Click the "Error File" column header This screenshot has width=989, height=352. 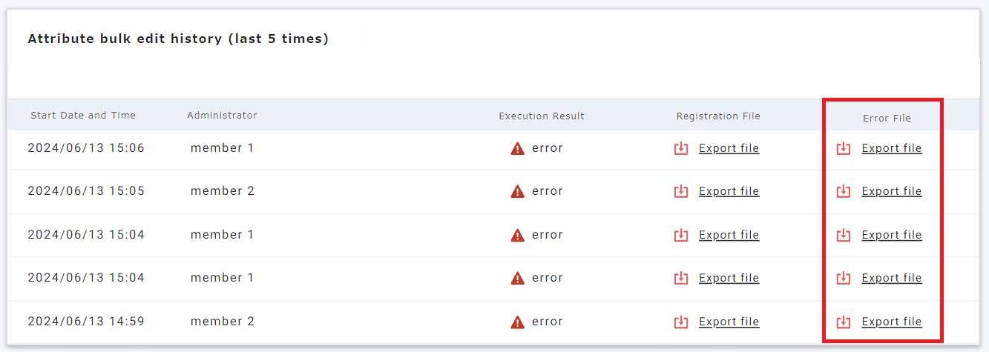coord(887,118)
